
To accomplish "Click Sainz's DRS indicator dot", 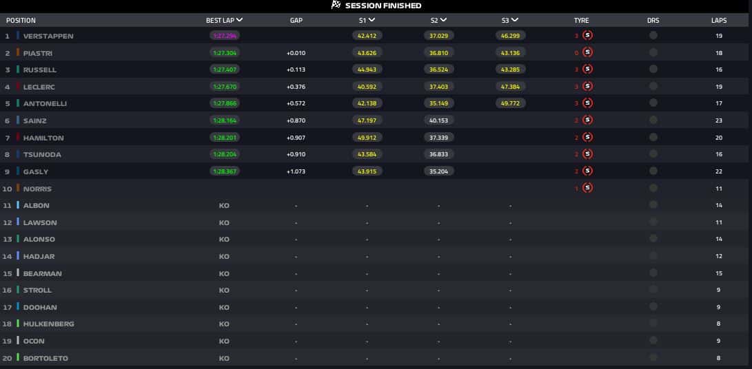I will pyautogui.click(x=653, y=120).
